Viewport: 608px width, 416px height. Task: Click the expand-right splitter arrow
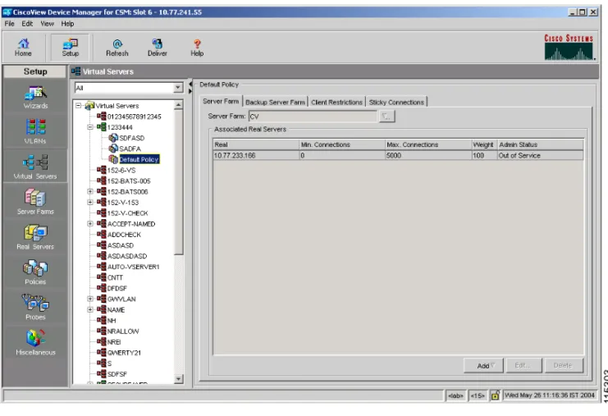coord(190,91)
